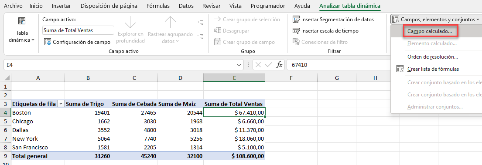Screen dimensions: 482x165
Task: Select column G header
Action: [x=337, y=78]
